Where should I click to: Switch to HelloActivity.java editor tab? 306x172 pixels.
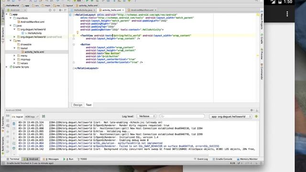[83, 10]
